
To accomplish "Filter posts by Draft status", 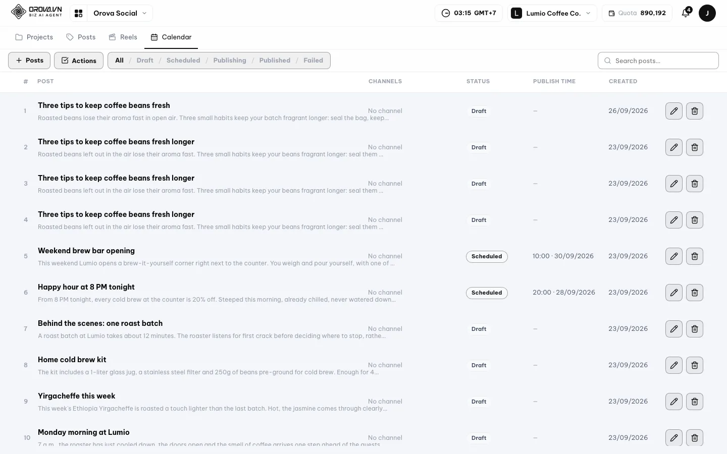I will click(145, 61).
